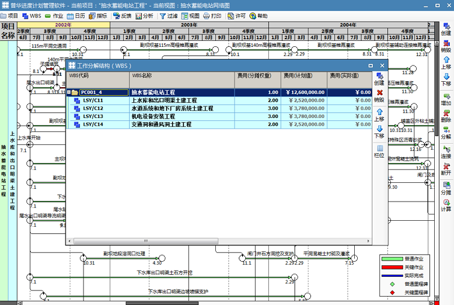Click the 打印 print button
The image size is (454, 305).
point(212,16)
